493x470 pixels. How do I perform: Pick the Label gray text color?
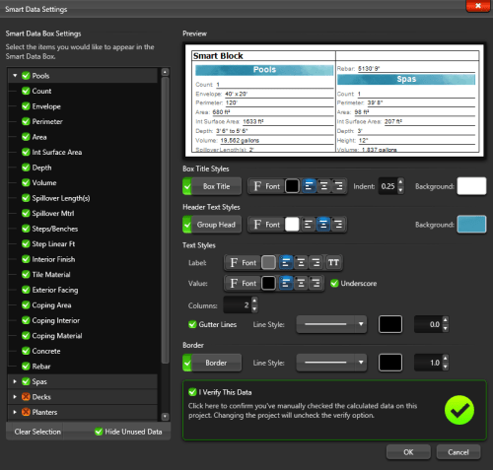[268, 263]
